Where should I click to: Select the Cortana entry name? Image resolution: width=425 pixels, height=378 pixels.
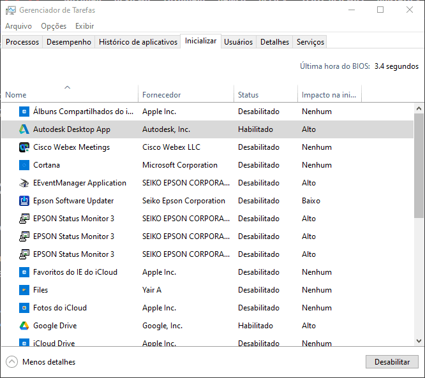tap(47, 165)
